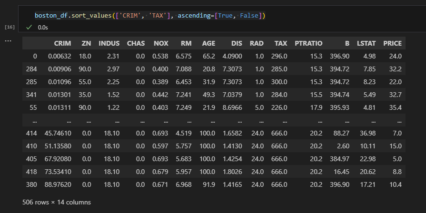Screen dimensions: 426x213
Task: Click NOX value 0.671
Action: 160,185
